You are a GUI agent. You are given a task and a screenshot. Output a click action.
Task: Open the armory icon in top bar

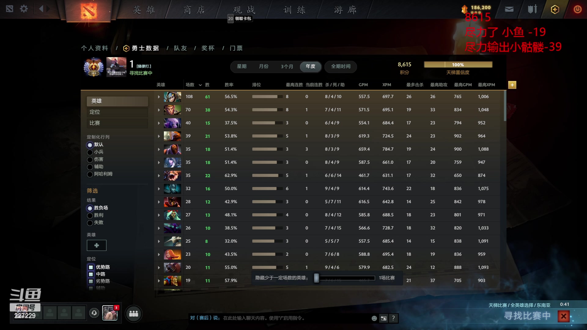[x=532, y=9]
